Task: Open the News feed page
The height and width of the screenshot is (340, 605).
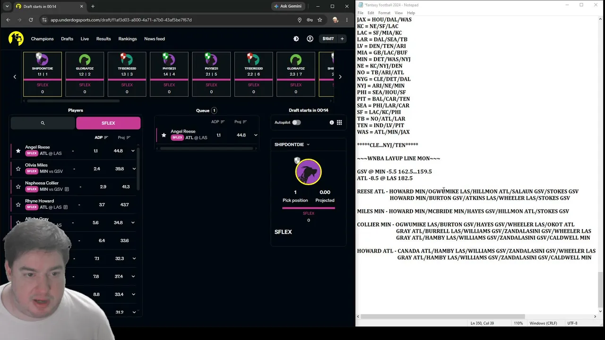Action: tap(155, 39)
